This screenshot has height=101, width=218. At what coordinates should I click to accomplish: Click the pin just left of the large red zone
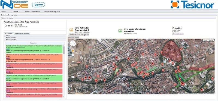pos(162,52)
